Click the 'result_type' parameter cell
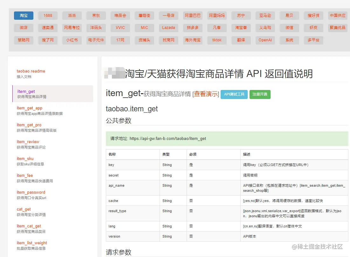The image size is (350, 257). pyautogui.click(x=133, y=213)
